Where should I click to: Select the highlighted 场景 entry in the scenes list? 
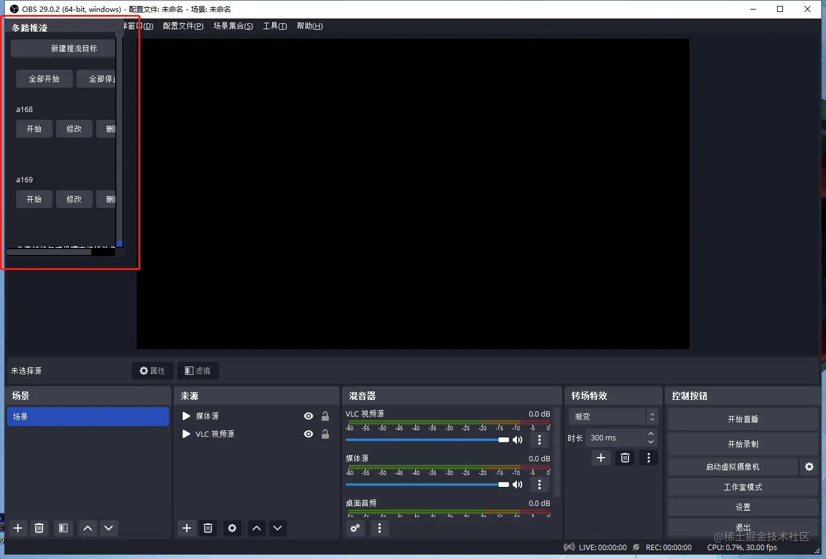click(88, 417)
